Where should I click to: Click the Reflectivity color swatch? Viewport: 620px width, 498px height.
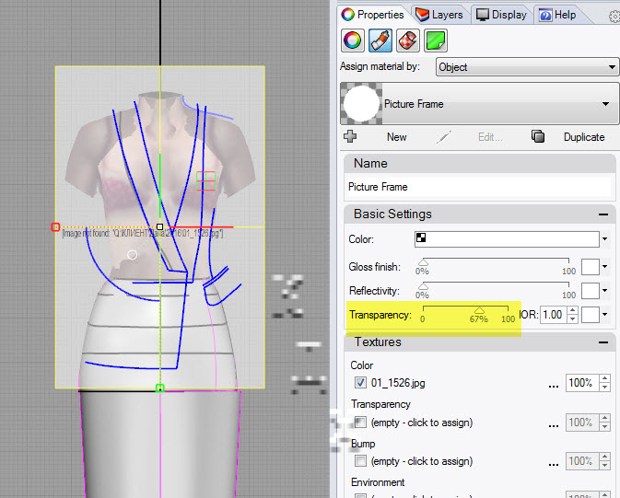pyautogui.click(x=590, y=291)
